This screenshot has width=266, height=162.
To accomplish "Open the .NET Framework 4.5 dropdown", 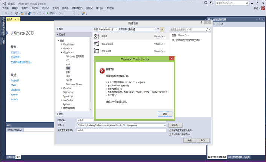I will tap(105, 30).
